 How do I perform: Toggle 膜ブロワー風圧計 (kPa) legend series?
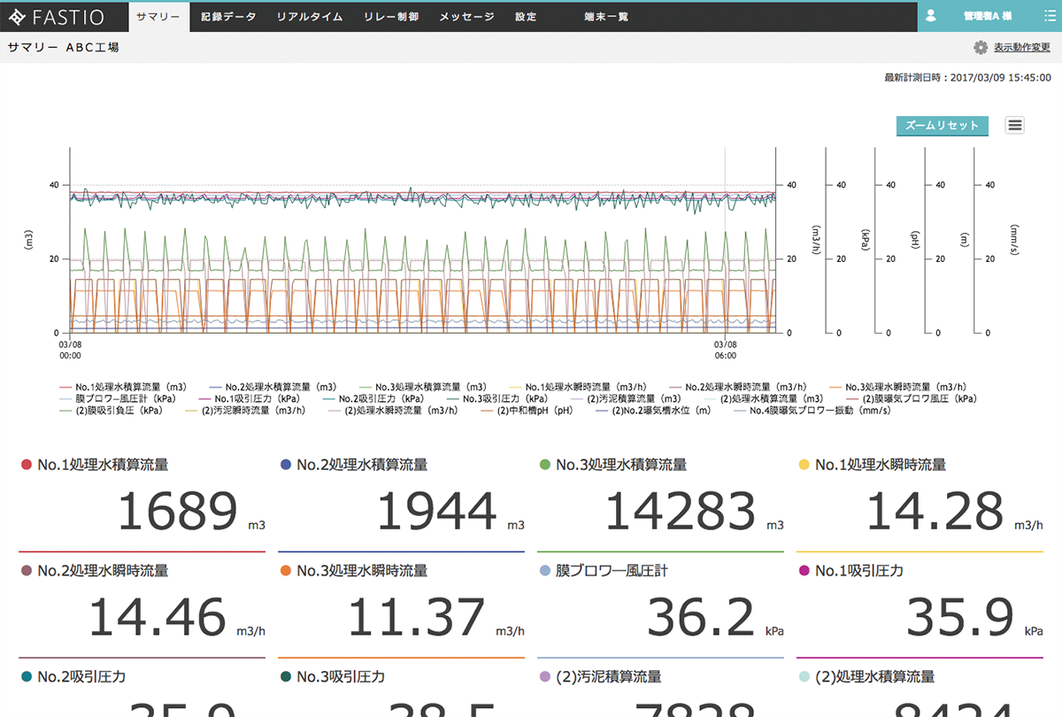118,398
